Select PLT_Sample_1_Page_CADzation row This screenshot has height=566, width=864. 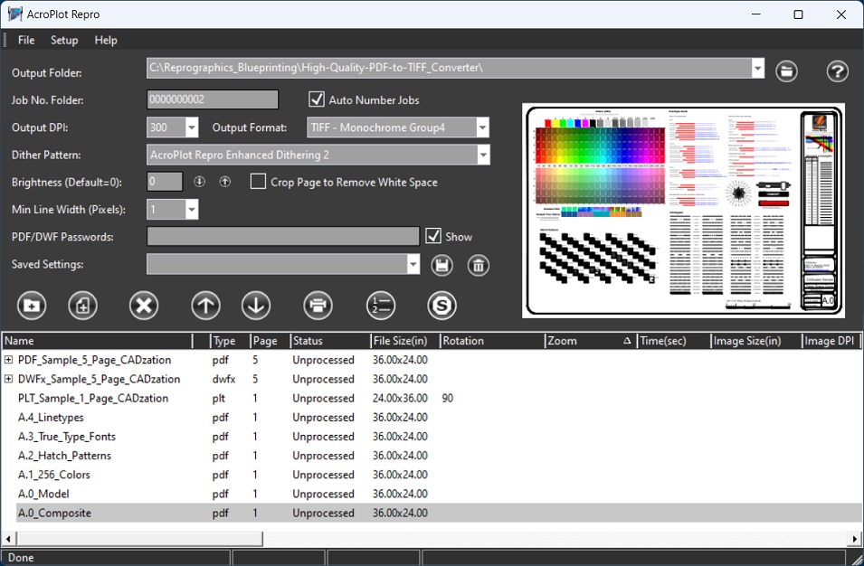pos(432,398)
